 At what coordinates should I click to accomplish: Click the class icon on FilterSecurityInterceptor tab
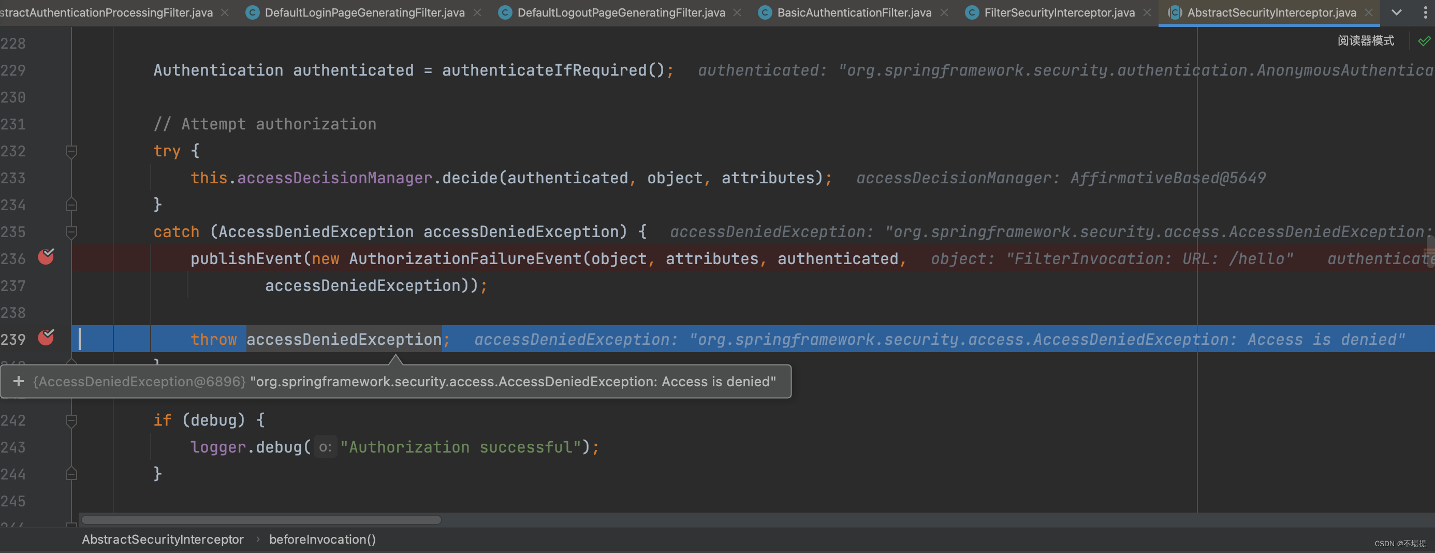(x=972, y=12)
